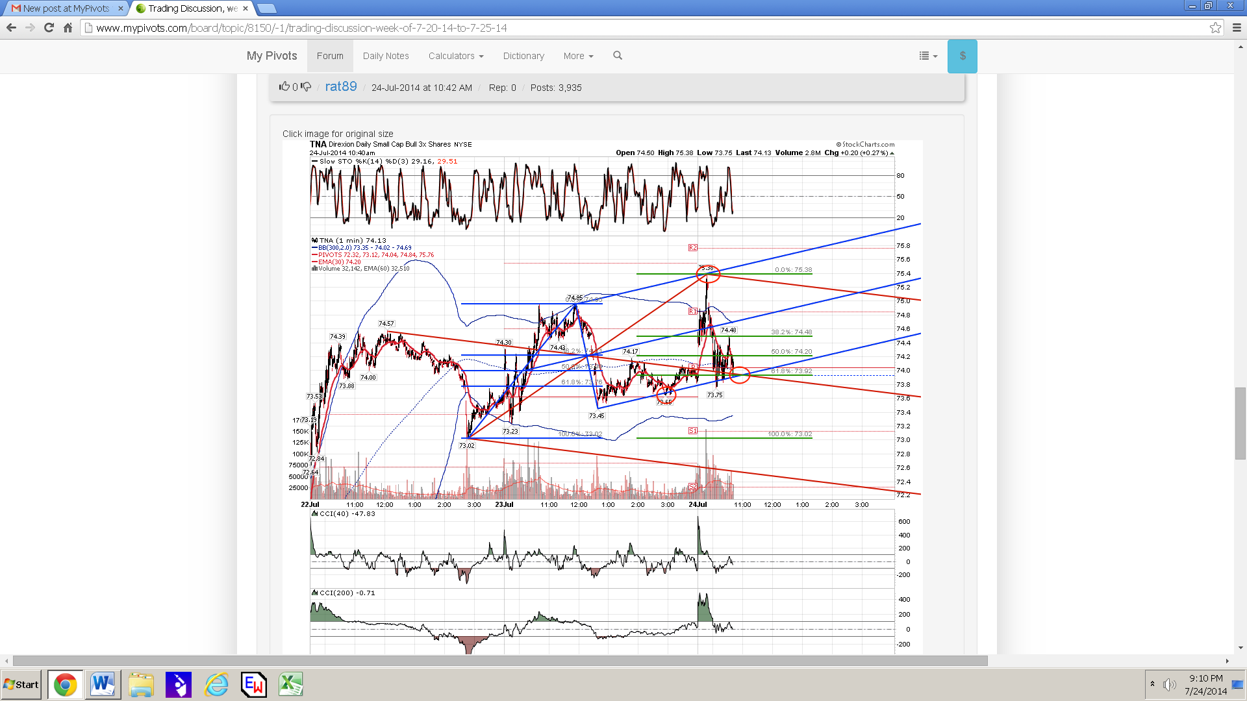Give the post a thumbs up
The image size is (1247, 701).
[284, 87]
